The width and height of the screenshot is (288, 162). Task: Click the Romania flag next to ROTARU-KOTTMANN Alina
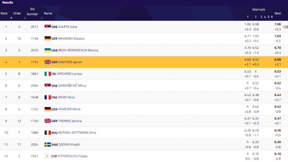pyautogui.click(x=48, y=132)
